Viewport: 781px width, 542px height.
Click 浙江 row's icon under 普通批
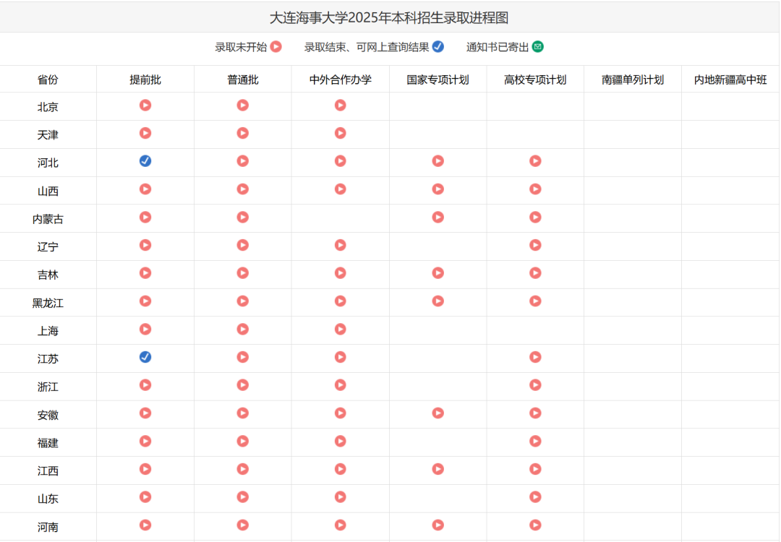pyautogui.click(x=242, y=385)
